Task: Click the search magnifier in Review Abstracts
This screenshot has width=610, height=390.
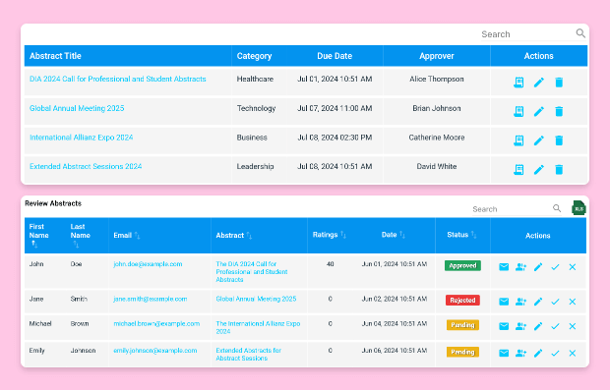Action: pyautogui.click(x=557, y=208)
